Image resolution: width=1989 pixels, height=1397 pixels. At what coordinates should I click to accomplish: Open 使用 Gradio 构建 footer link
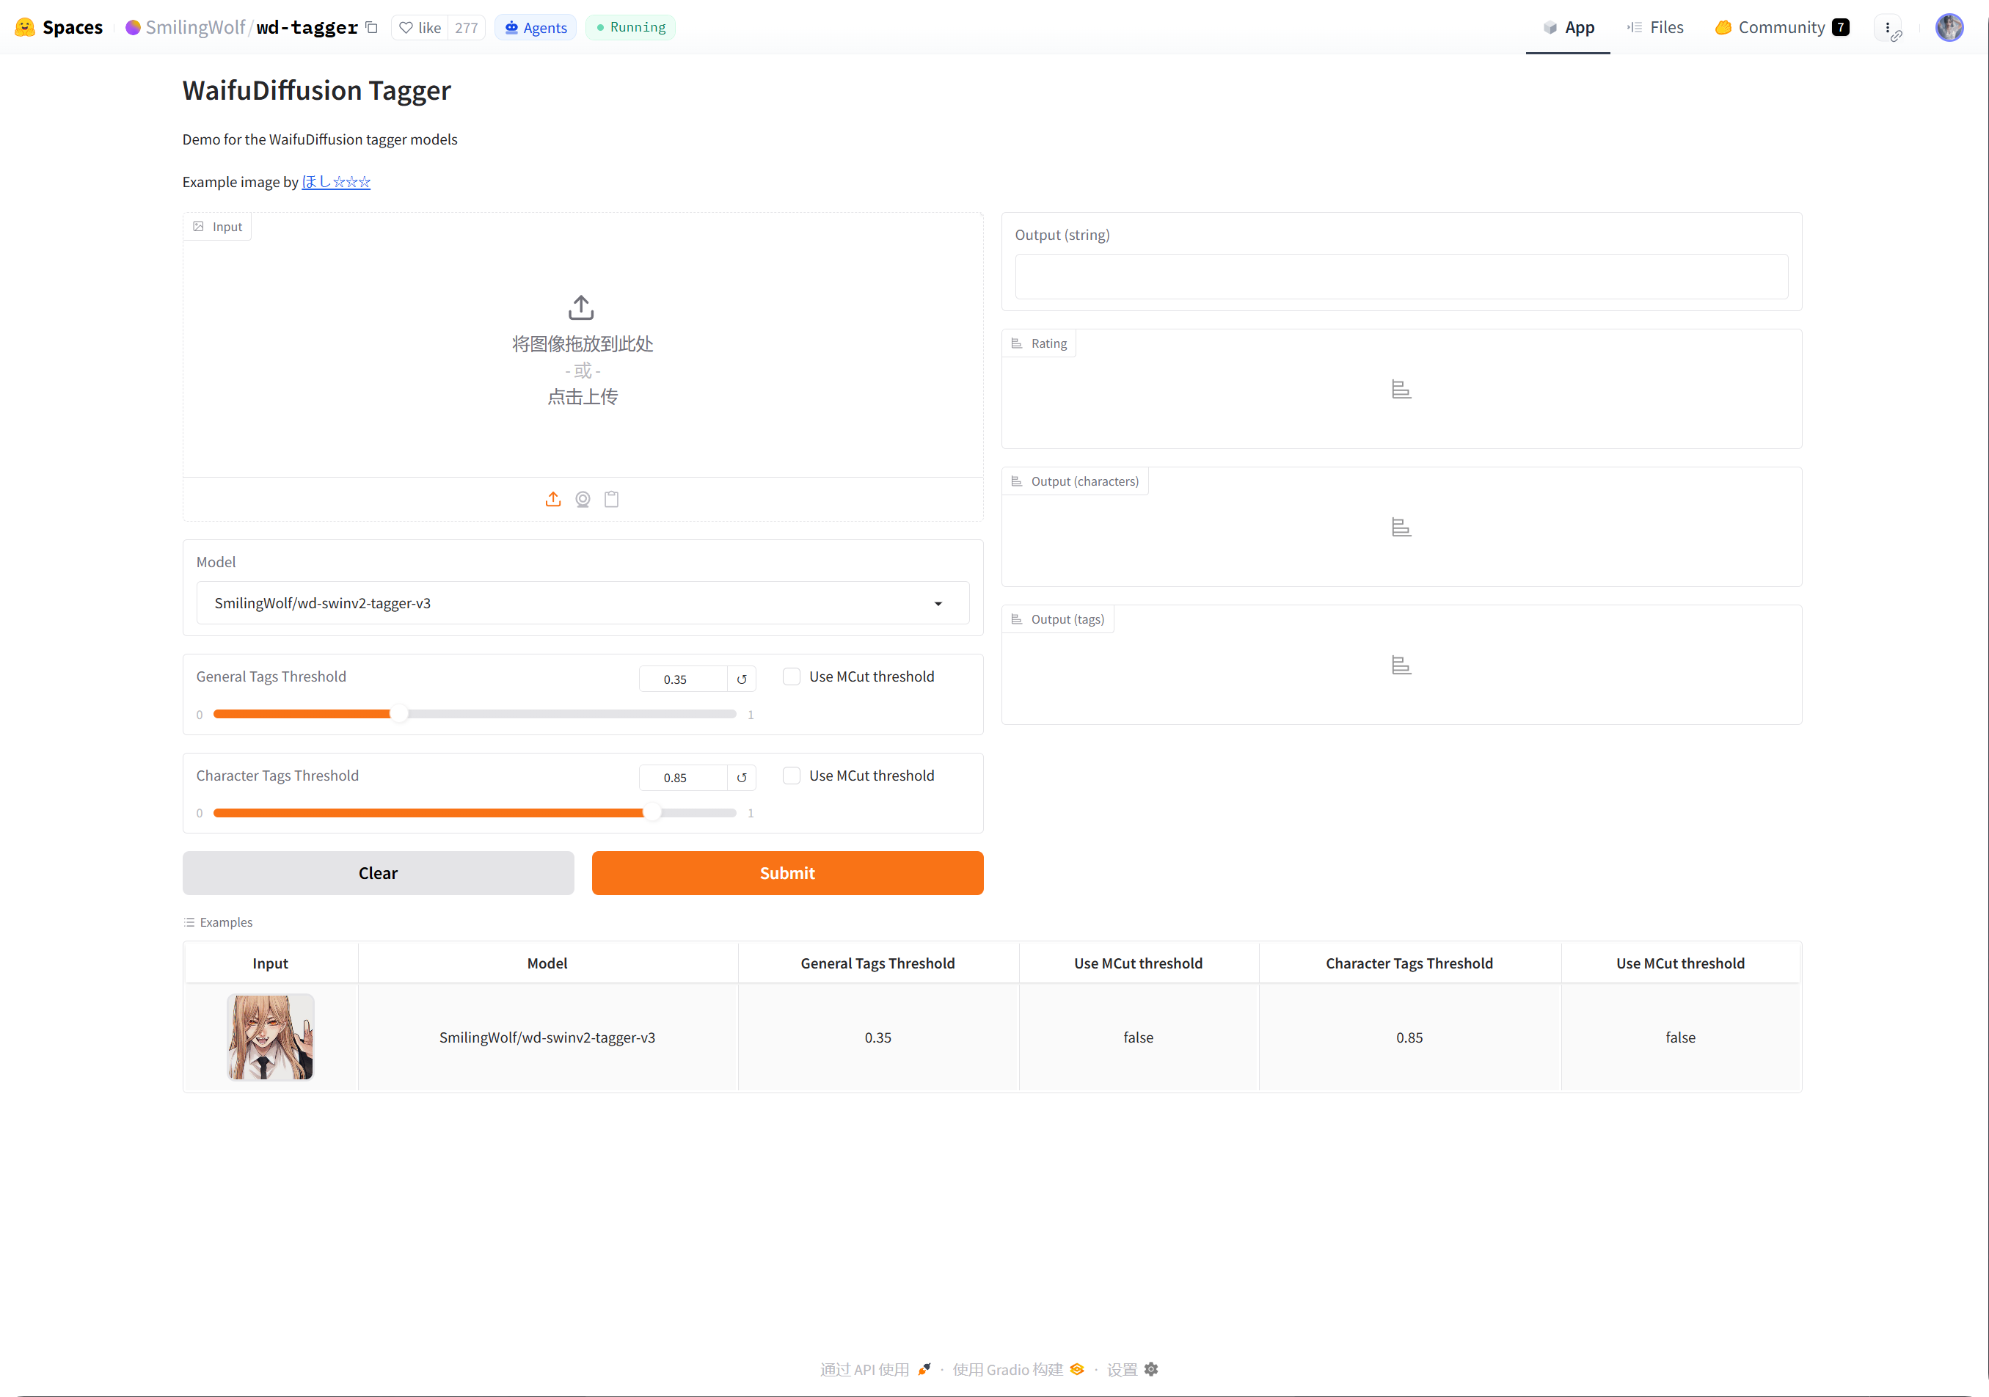[x=1018, y=1369]
